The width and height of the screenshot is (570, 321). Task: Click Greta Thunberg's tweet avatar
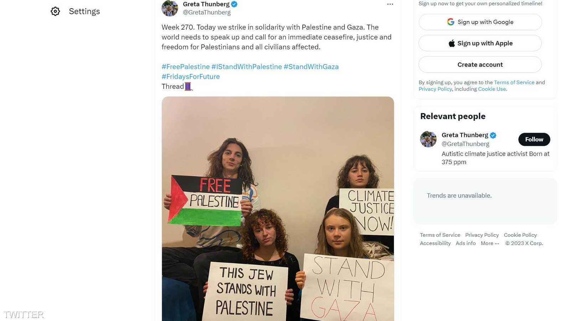[x=170, y=8]
